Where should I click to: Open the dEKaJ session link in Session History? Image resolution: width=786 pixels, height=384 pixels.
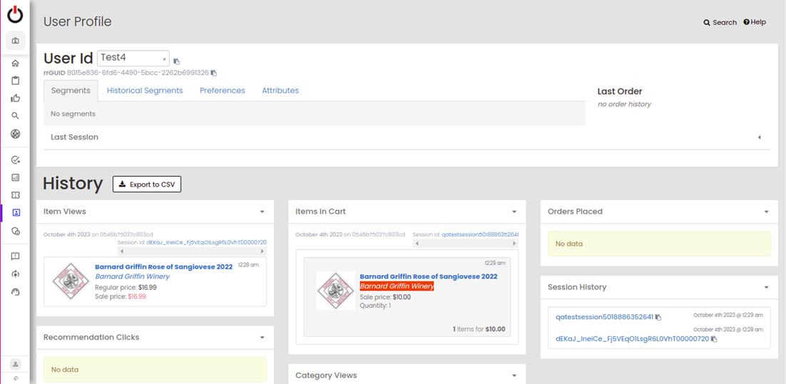pos(632,339)
